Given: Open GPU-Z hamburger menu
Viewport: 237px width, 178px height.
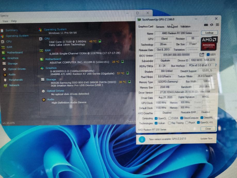Looking at the screenshot, I should [217, 25].
